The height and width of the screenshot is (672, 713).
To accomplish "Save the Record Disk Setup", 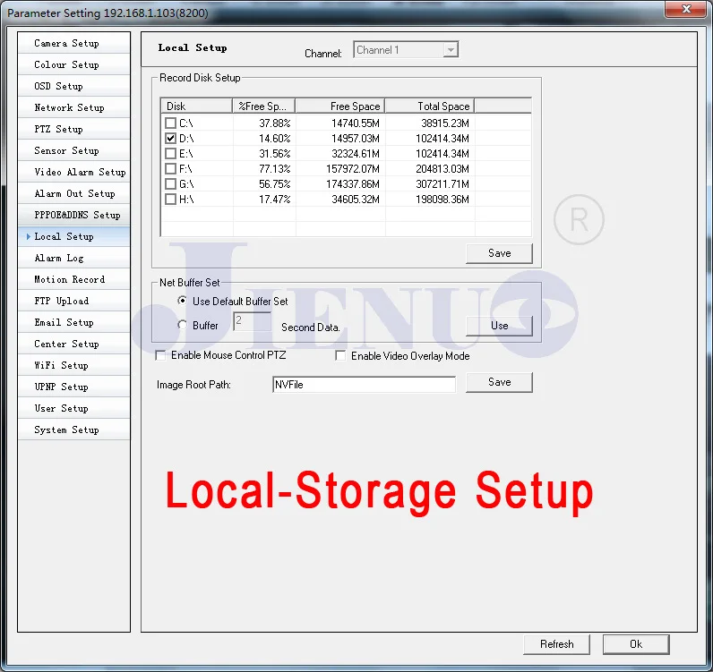I will 499,253.
